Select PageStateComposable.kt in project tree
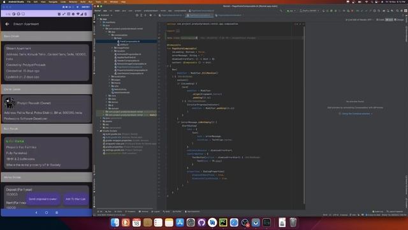 click(x=129, y=67)
